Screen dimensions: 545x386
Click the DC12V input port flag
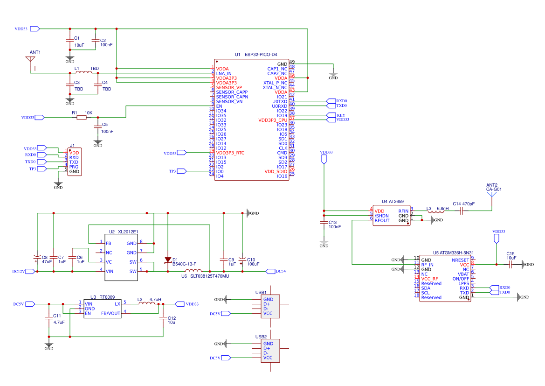[x=30, y=272]
